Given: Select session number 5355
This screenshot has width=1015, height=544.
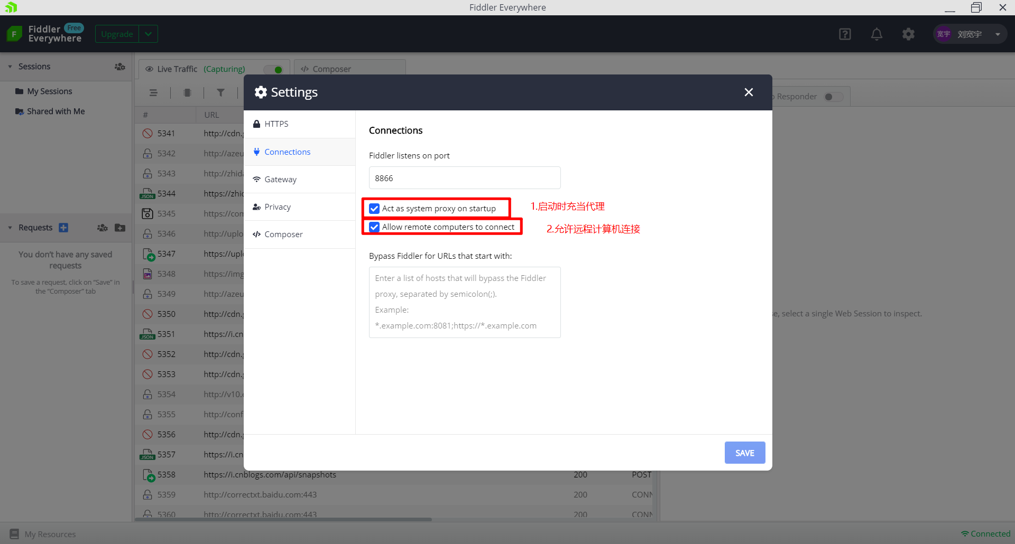Looking at the screenshot, I should tap(166, 414).
